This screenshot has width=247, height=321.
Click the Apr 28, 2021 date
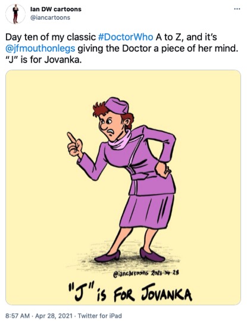pos(54,316)
